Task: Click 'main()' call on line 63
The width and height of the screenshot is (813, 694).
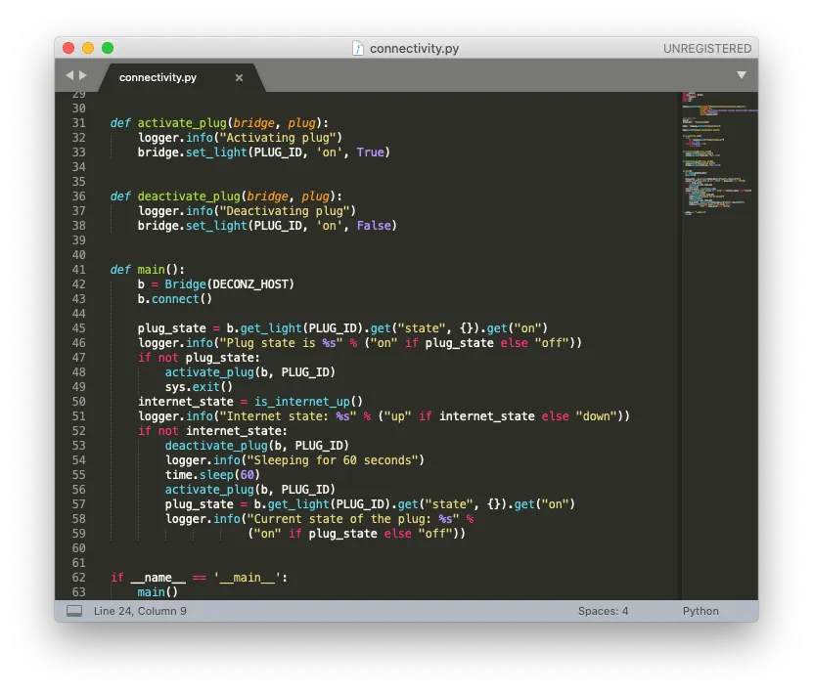Action: 158,592
